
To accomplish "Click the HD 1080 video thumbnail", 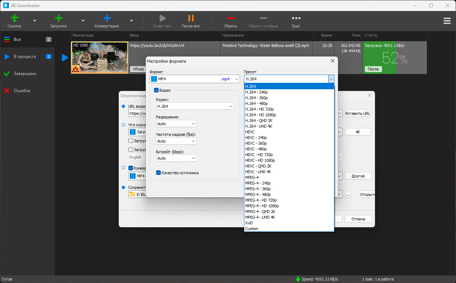I will pyautogui.click(x=100, y=58).
